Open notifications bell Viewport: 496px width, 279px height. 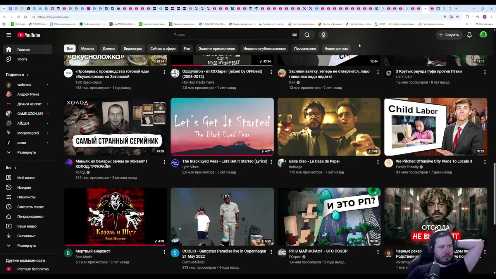coord(469,35)
